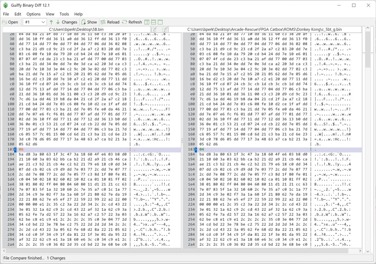Click the Open file toolbar button

(x=10, y=22)
